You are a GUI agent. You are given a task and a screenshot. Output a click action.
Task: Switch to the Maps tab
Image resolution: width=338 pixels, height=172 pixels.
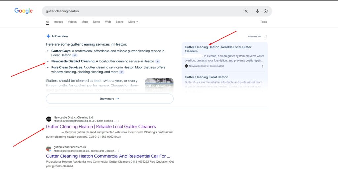[85, 22]
